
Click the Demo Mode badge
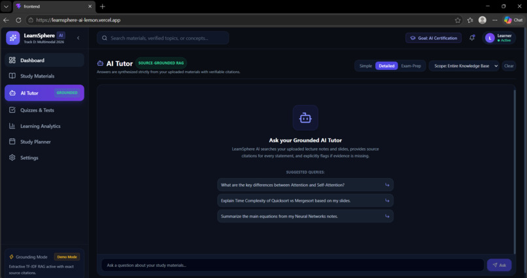coord(67,257)
